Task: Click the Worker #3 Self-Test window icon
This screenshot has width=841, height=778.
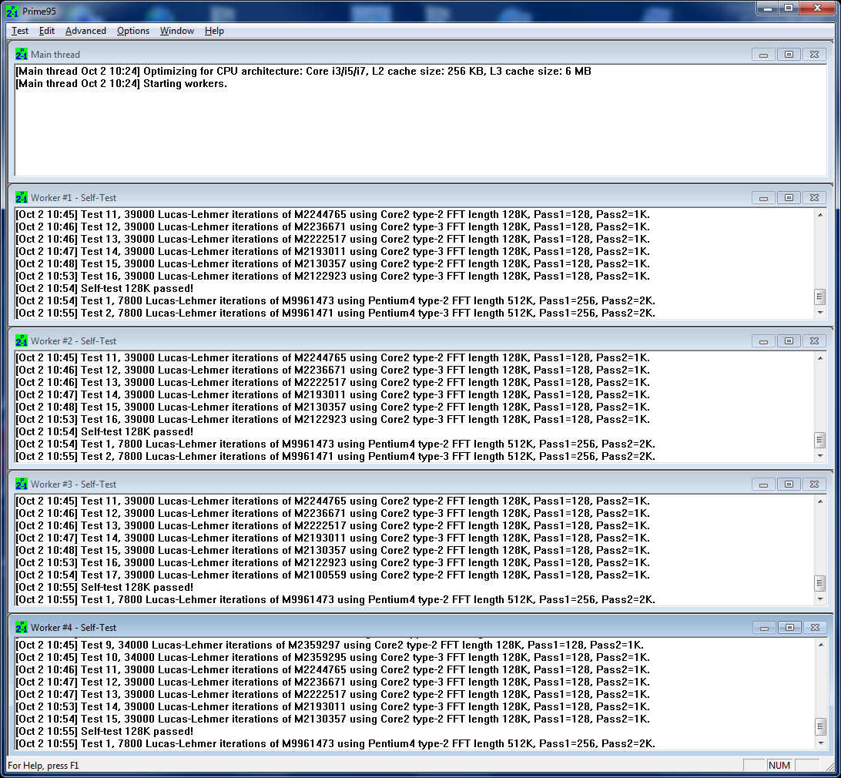Action: (x=21, y=485)
